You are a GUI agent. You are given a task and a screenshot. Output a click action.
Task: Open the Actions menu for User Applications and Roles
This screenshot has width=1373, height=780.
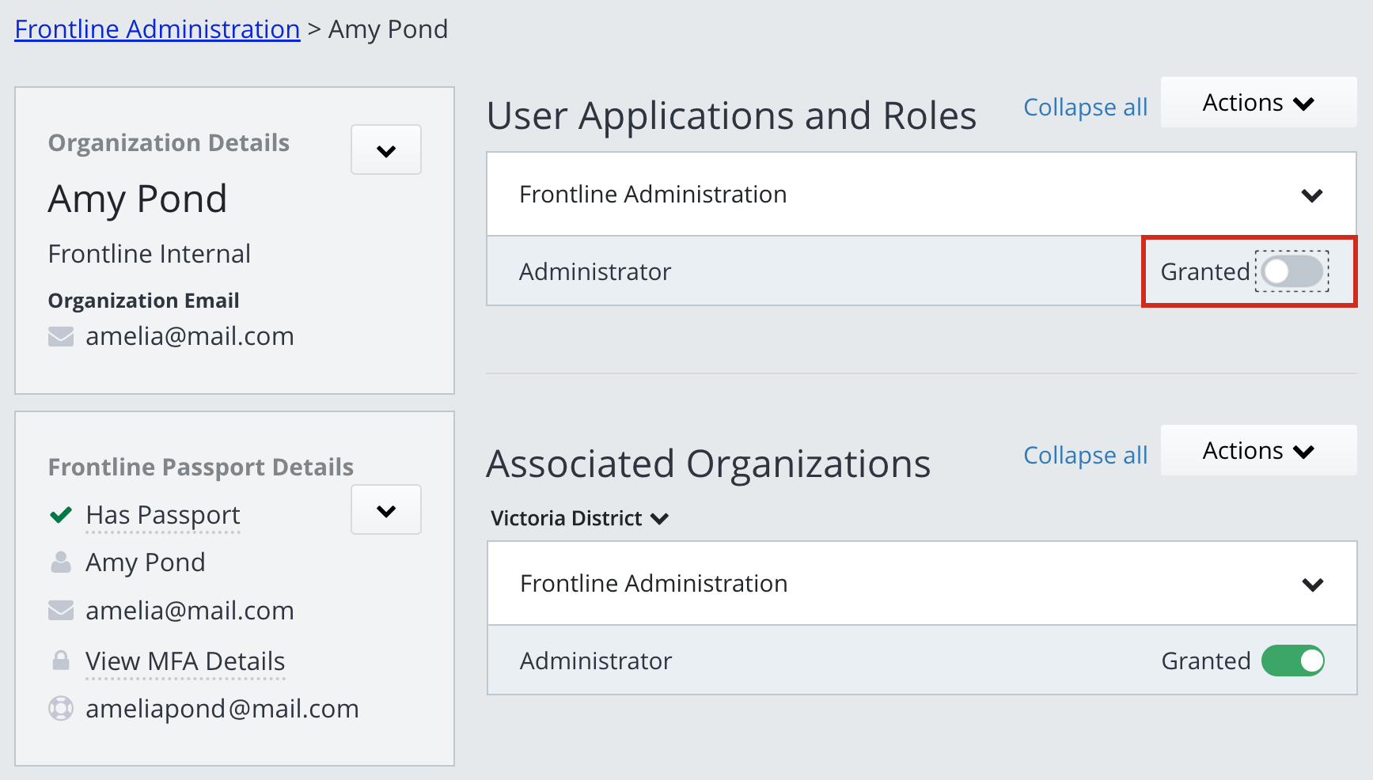pyautogui.click(x=1258, y=103)
